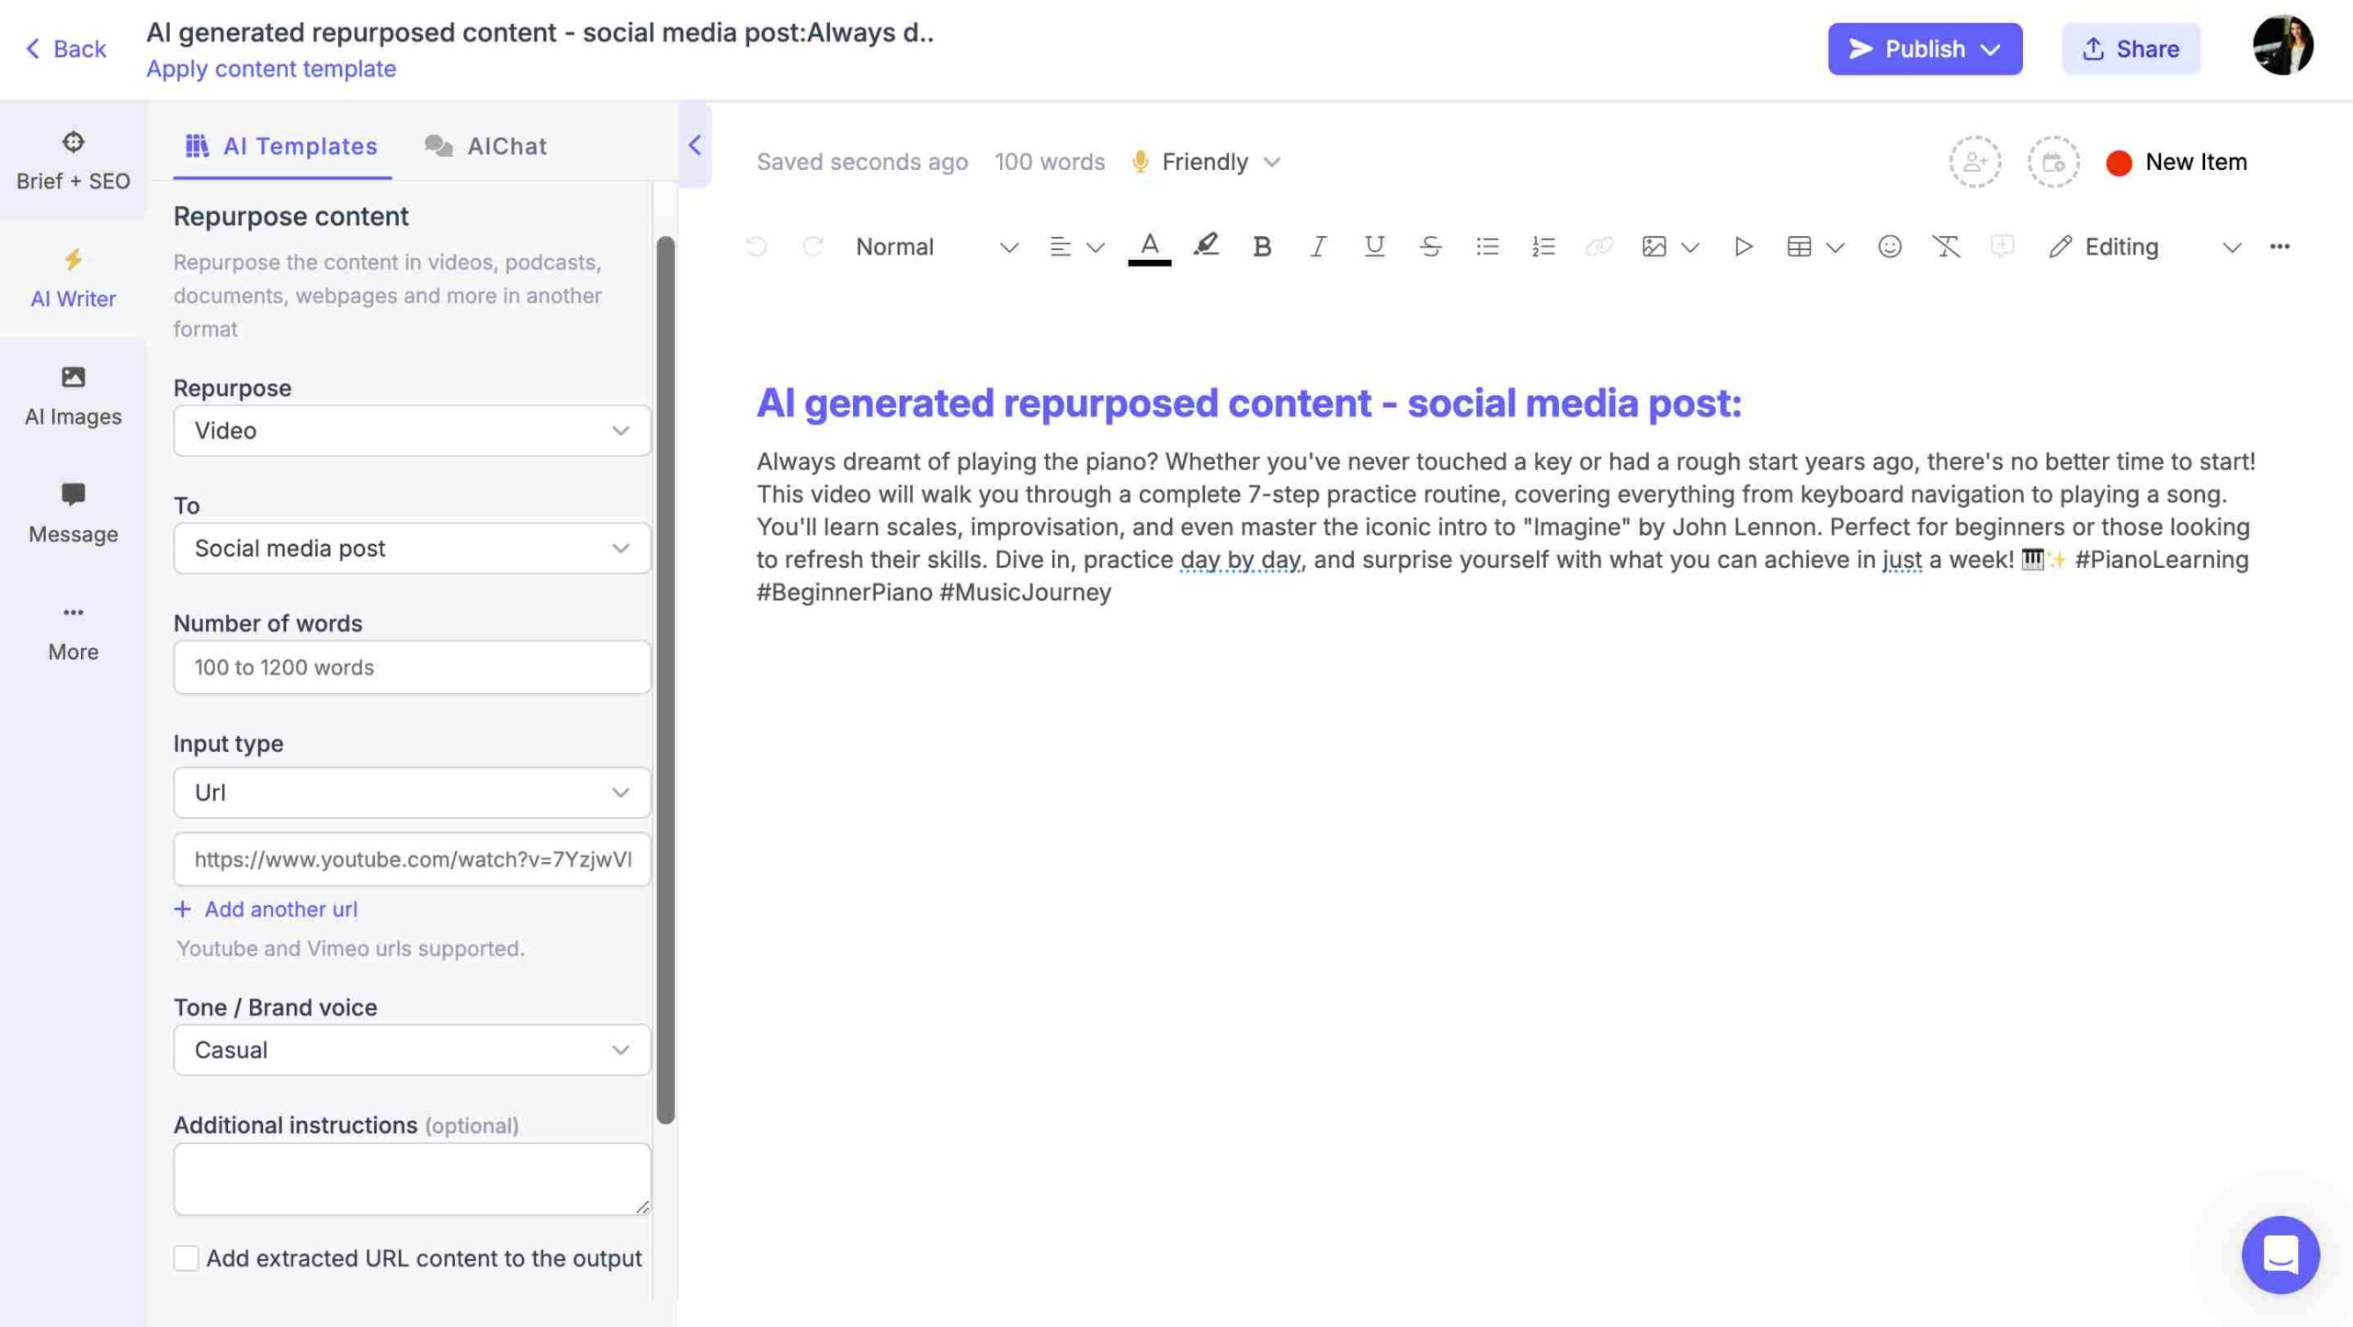The image size is (2353, 1327).
Task: Click the Insert table icon
Action: tap(1799, 245)
